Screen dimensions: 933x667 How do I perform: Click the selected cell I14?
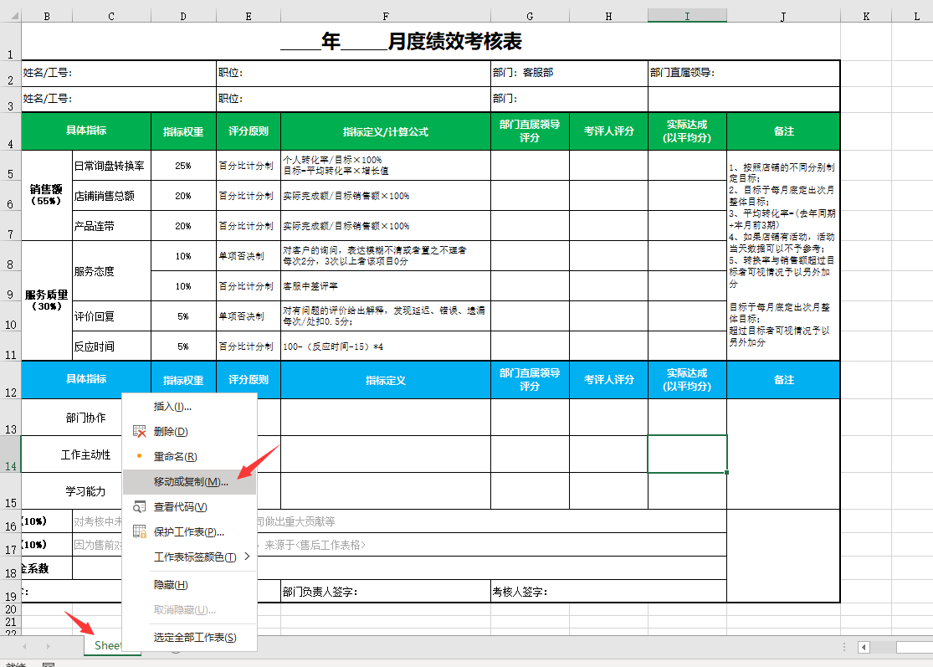click(x=687, y=454)
